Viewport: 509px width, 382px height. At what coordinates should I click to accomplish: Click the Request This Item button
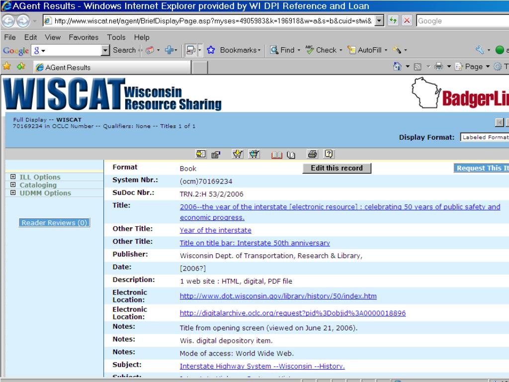tap(481, 168)
